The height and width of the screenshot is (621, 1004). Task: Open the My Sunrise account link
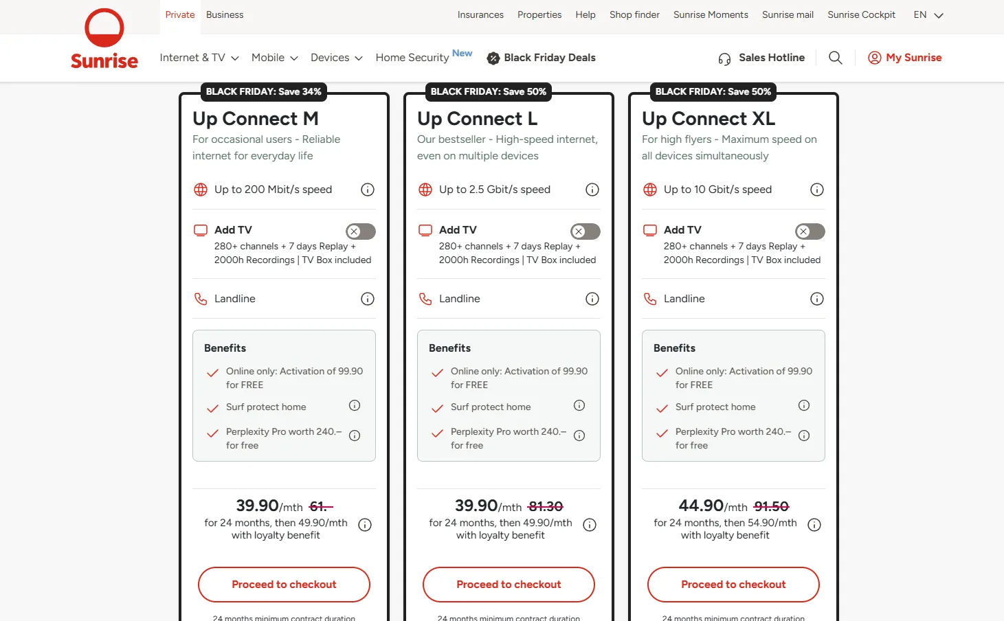(904, 58)
